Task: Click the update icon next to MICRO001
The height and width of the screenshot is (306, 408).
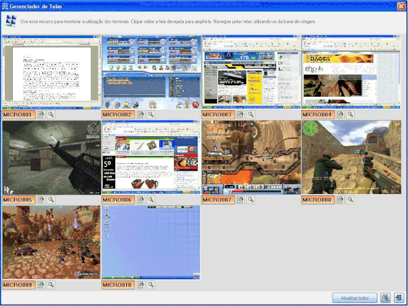Action: pos(41,114)
